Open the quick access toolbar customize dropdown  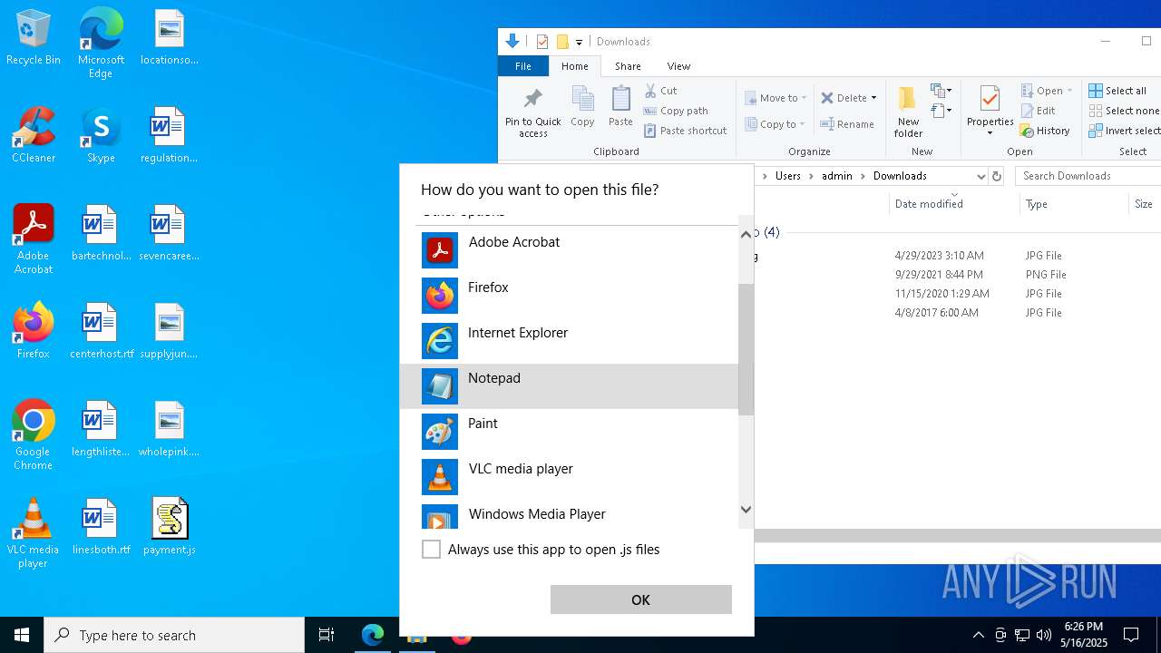579,42
